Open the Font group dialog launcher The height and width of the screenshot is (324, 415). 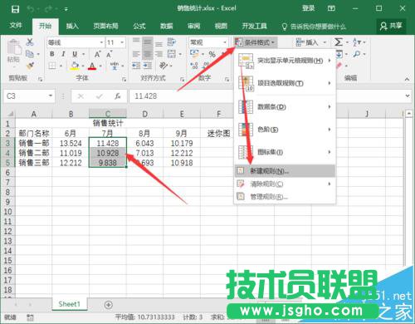(x=124, y=79)
